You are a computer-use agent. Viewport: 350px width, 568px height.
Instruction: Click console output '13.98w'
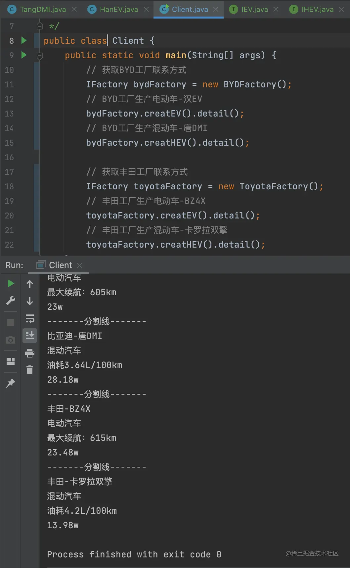pos(63,525)
